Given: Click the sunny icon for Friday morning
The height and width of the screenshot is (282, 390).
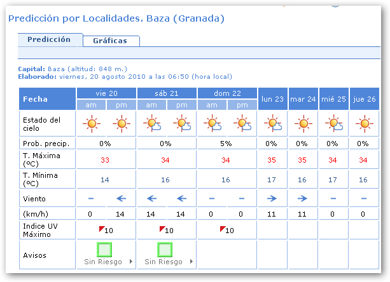Looking at the screenshot, I should 92,123.
